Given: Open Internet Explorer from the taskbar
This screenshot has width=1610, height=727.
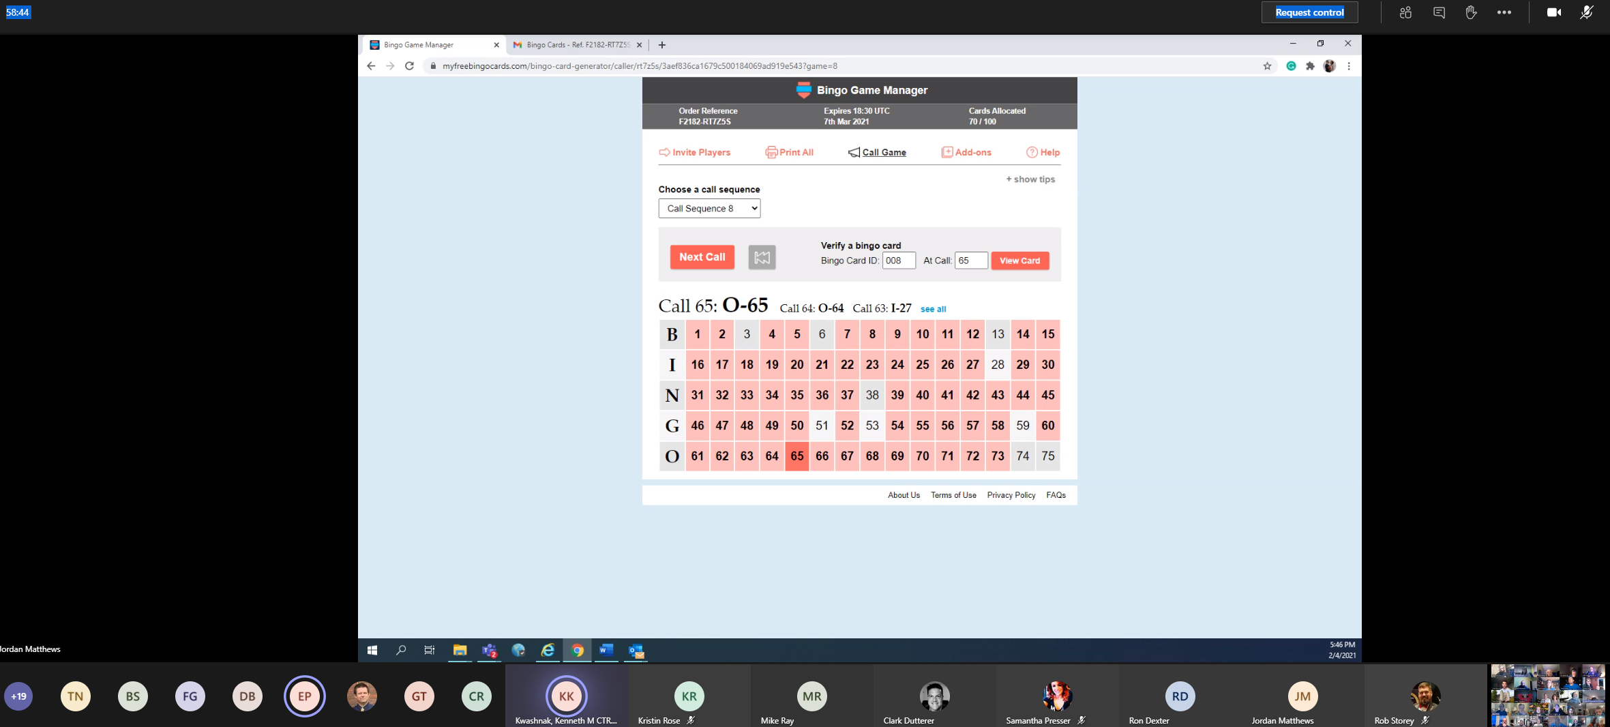Looking at the screenshot, I should pyautogui.click(x=548, y=651).
